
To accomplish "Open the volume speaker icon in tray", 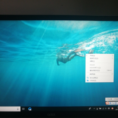I will point(106,109).
